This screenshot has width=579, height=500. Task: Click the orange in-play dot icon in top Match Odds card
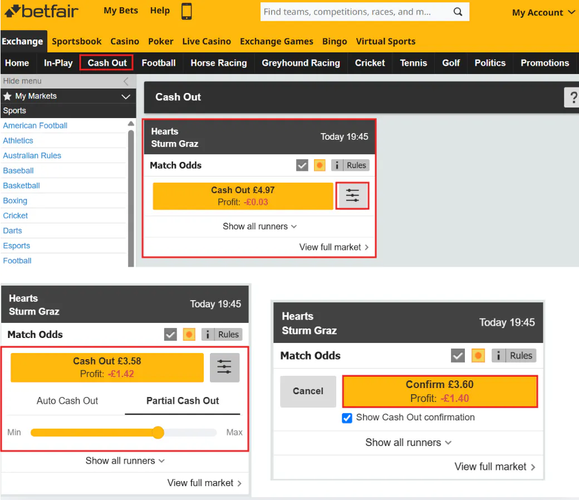pyautogui.click(x=320, y=165)
